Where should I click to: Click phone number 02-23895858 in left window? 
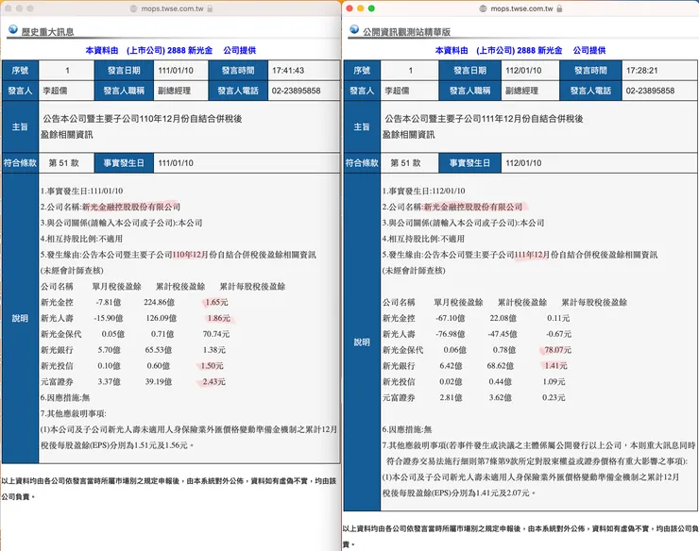click(x=296, y=91)
